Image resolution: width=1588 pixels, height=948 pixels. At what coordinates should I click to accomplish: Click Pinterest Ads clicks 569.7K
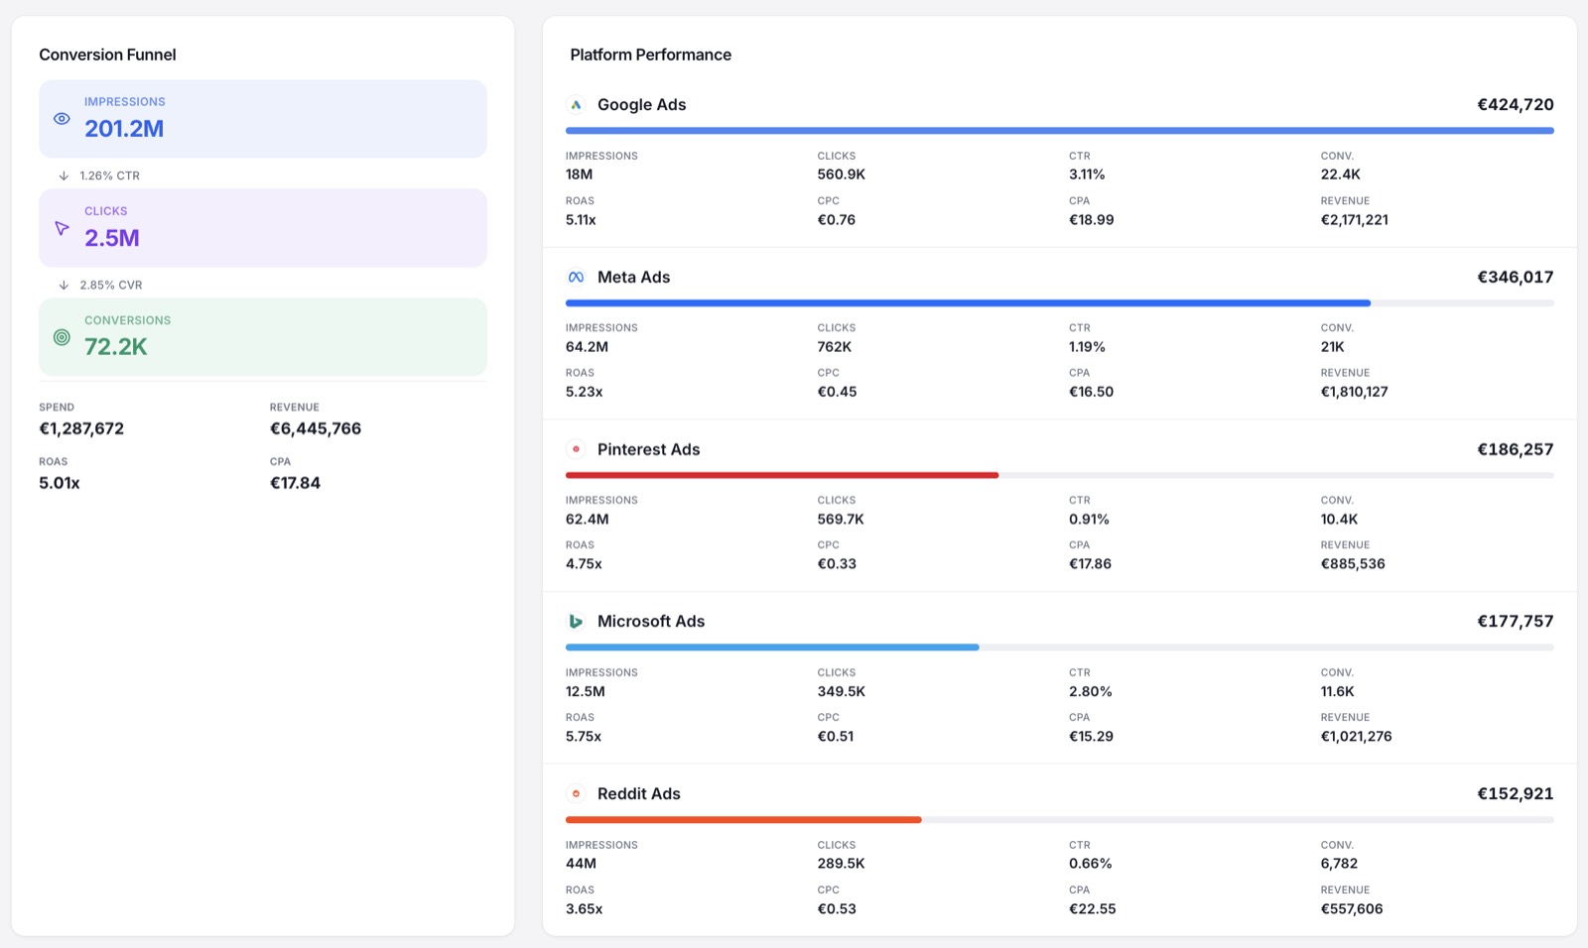tap(841, 519)
